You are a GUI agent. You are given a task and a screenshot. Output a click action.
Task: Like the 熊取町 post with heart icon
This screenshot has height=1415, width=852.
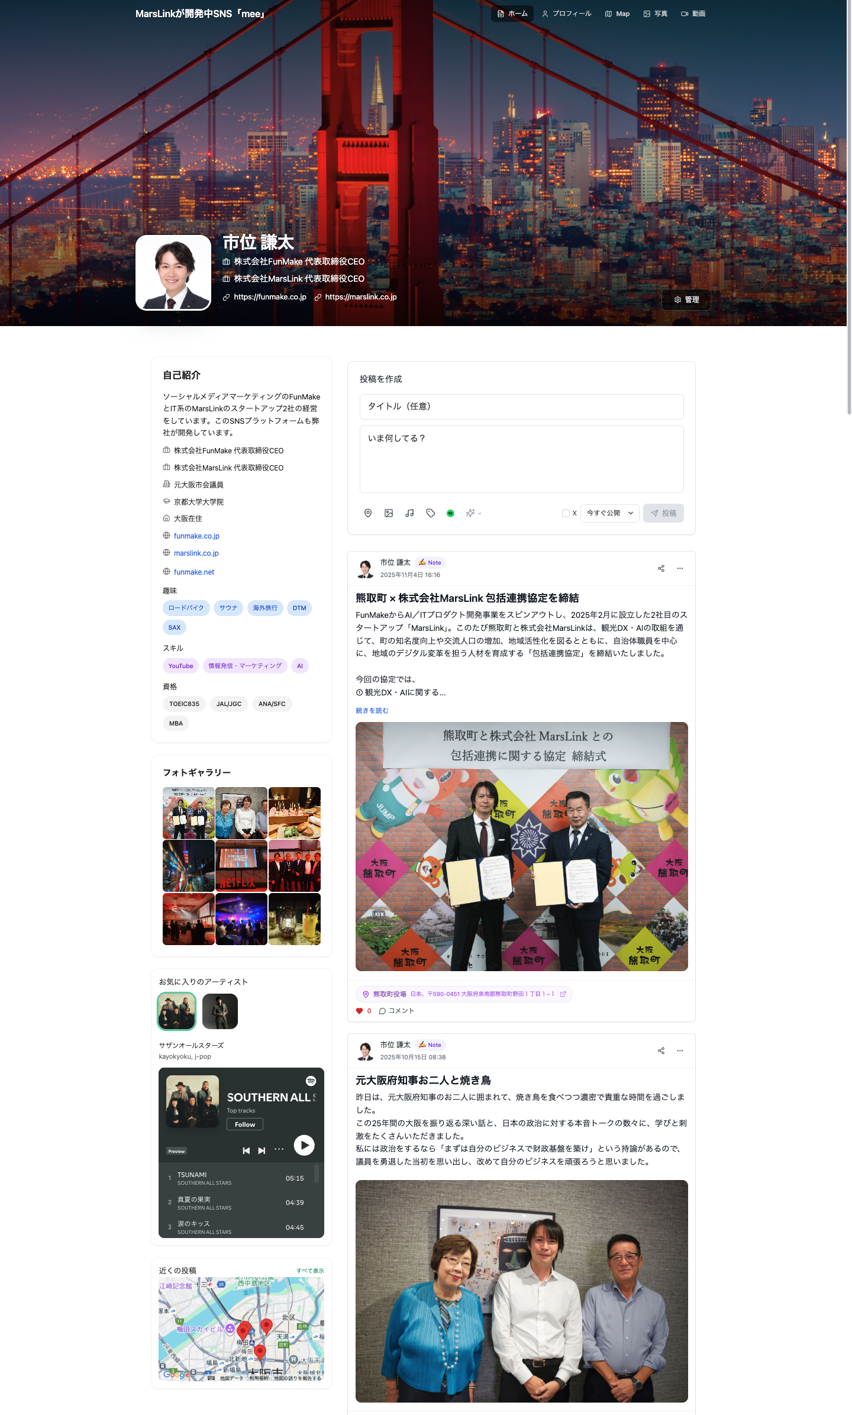click(x=359, y=1011)
